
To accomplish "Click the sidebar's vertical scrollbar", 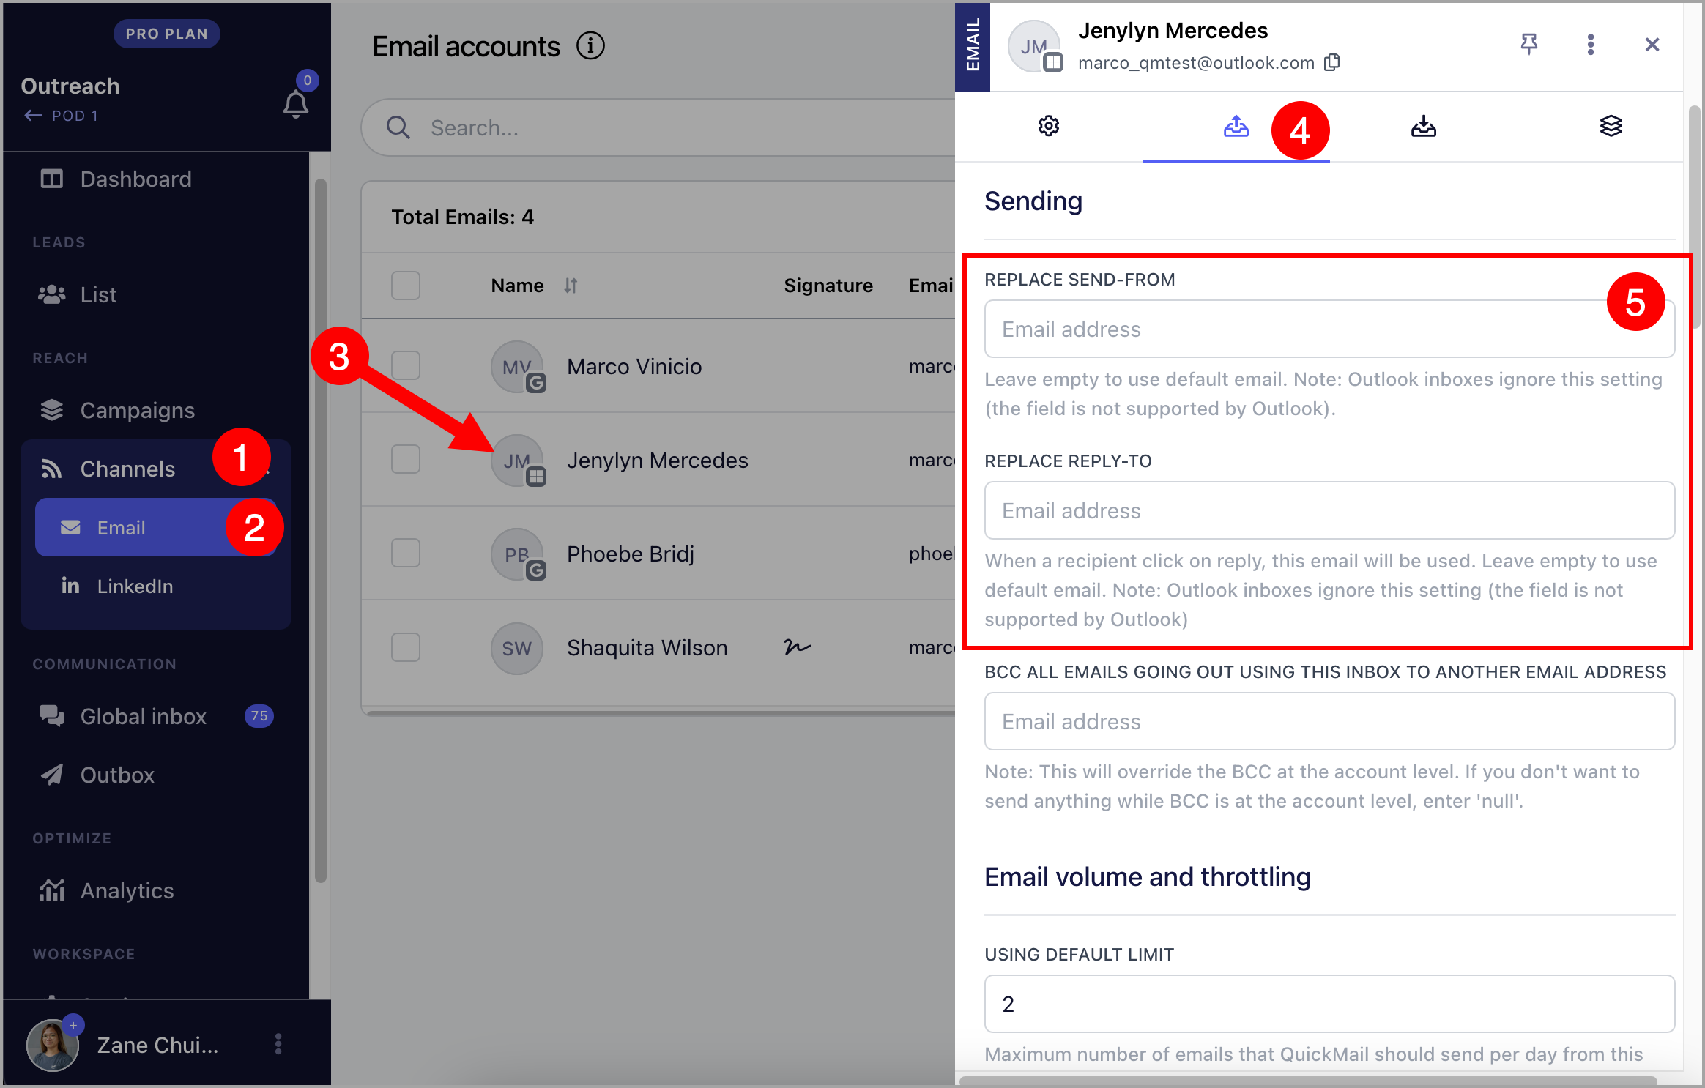I will coord(320,531).
